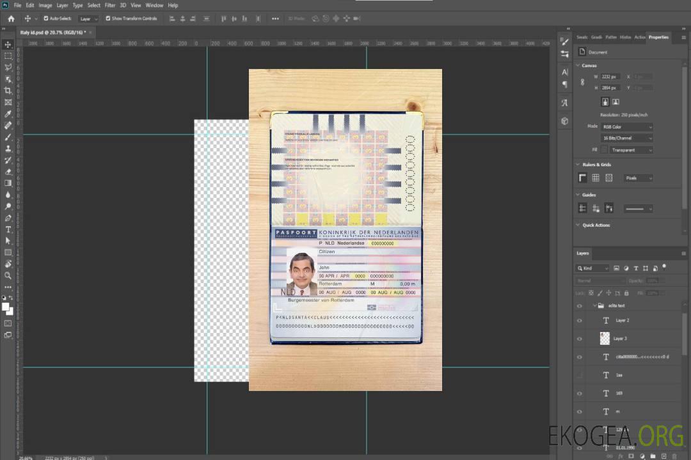The height and width of the screenshot is (460, 691).
Task: Toggle Show Transform Controls checkbox
Action: pyautogui.click(x=108, y=19)
